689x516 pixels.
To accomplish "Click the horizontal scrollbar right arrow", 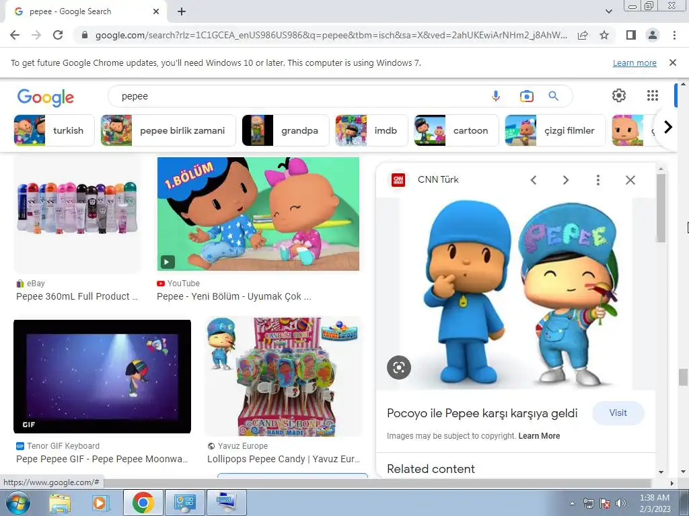I will pyautogui.click(x=672, y=483).
